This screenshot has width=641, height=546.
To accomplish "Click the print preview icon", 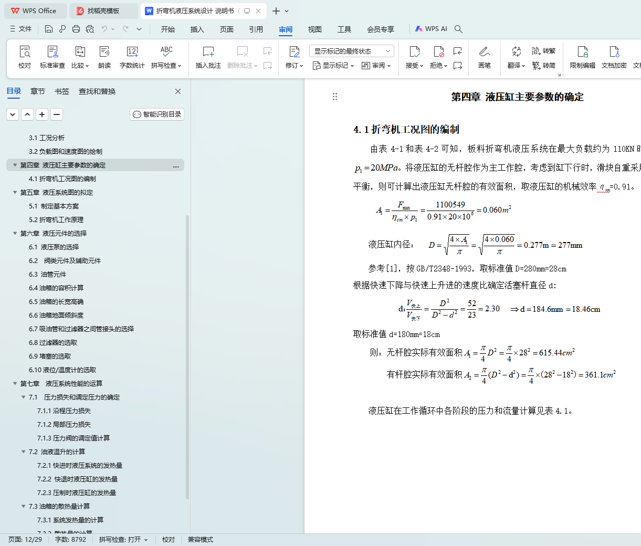I will (90, 29).
